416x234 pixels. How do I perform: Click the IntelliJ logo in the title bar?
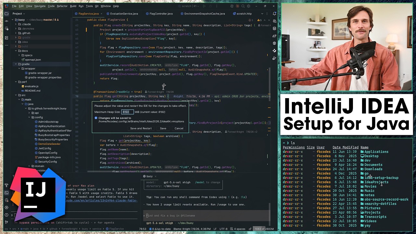point(6,6)
